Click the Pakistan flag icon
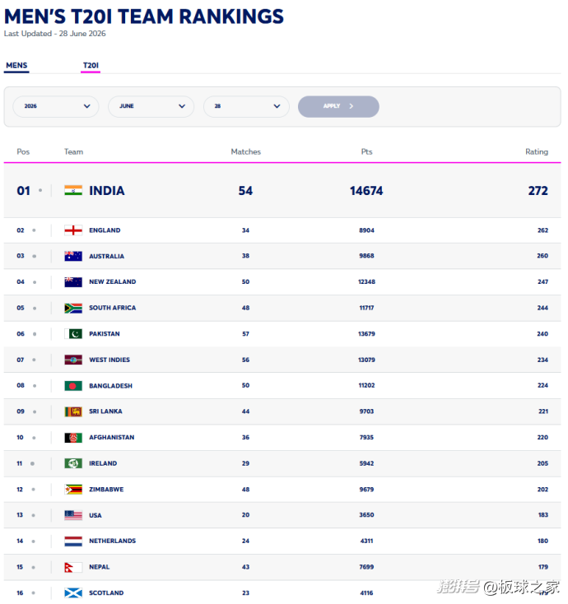This screenshot has width=568, height=604. pos(73,334)
